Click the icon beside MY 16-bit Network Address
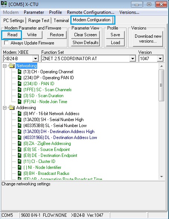This screenshot has width=169, height=219. tap(20, 114)
